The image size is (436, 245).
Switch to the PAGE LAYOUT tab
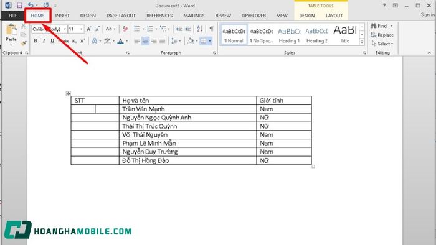[x=121, y=16]
